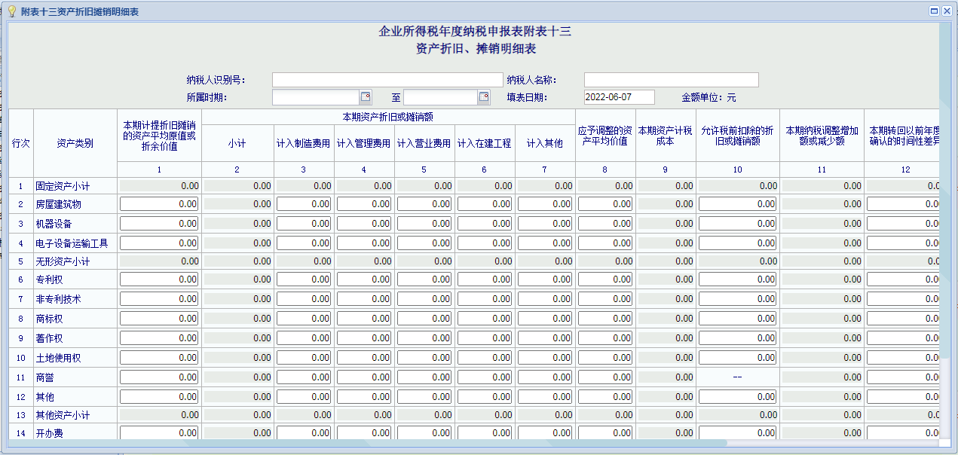Edit 其他 row 12 column 10 deduction cell

point(738,397)
